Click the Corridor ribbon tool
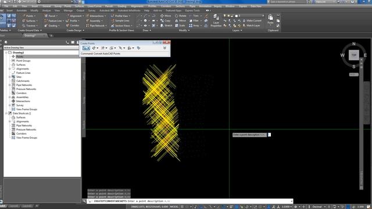This screenshot has height=209, width=372. click(73, 26)
